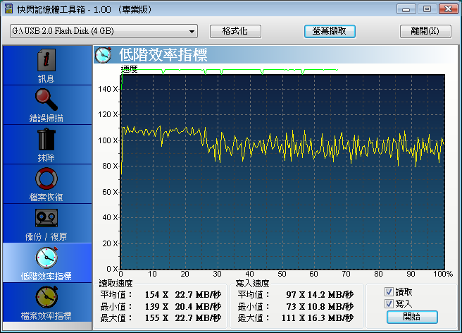Screen dimensions: 462x333
Task: Click the clock icon in the chart header
Action: coord(104,55)
